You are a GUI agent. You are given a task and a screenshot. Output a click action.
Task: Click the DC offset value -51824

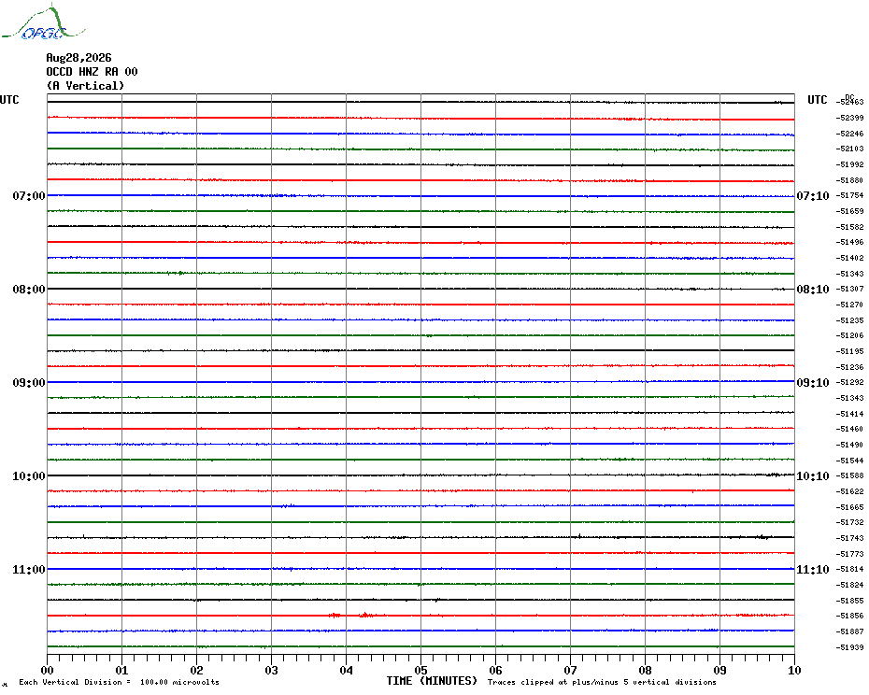(x=850, y=586)
